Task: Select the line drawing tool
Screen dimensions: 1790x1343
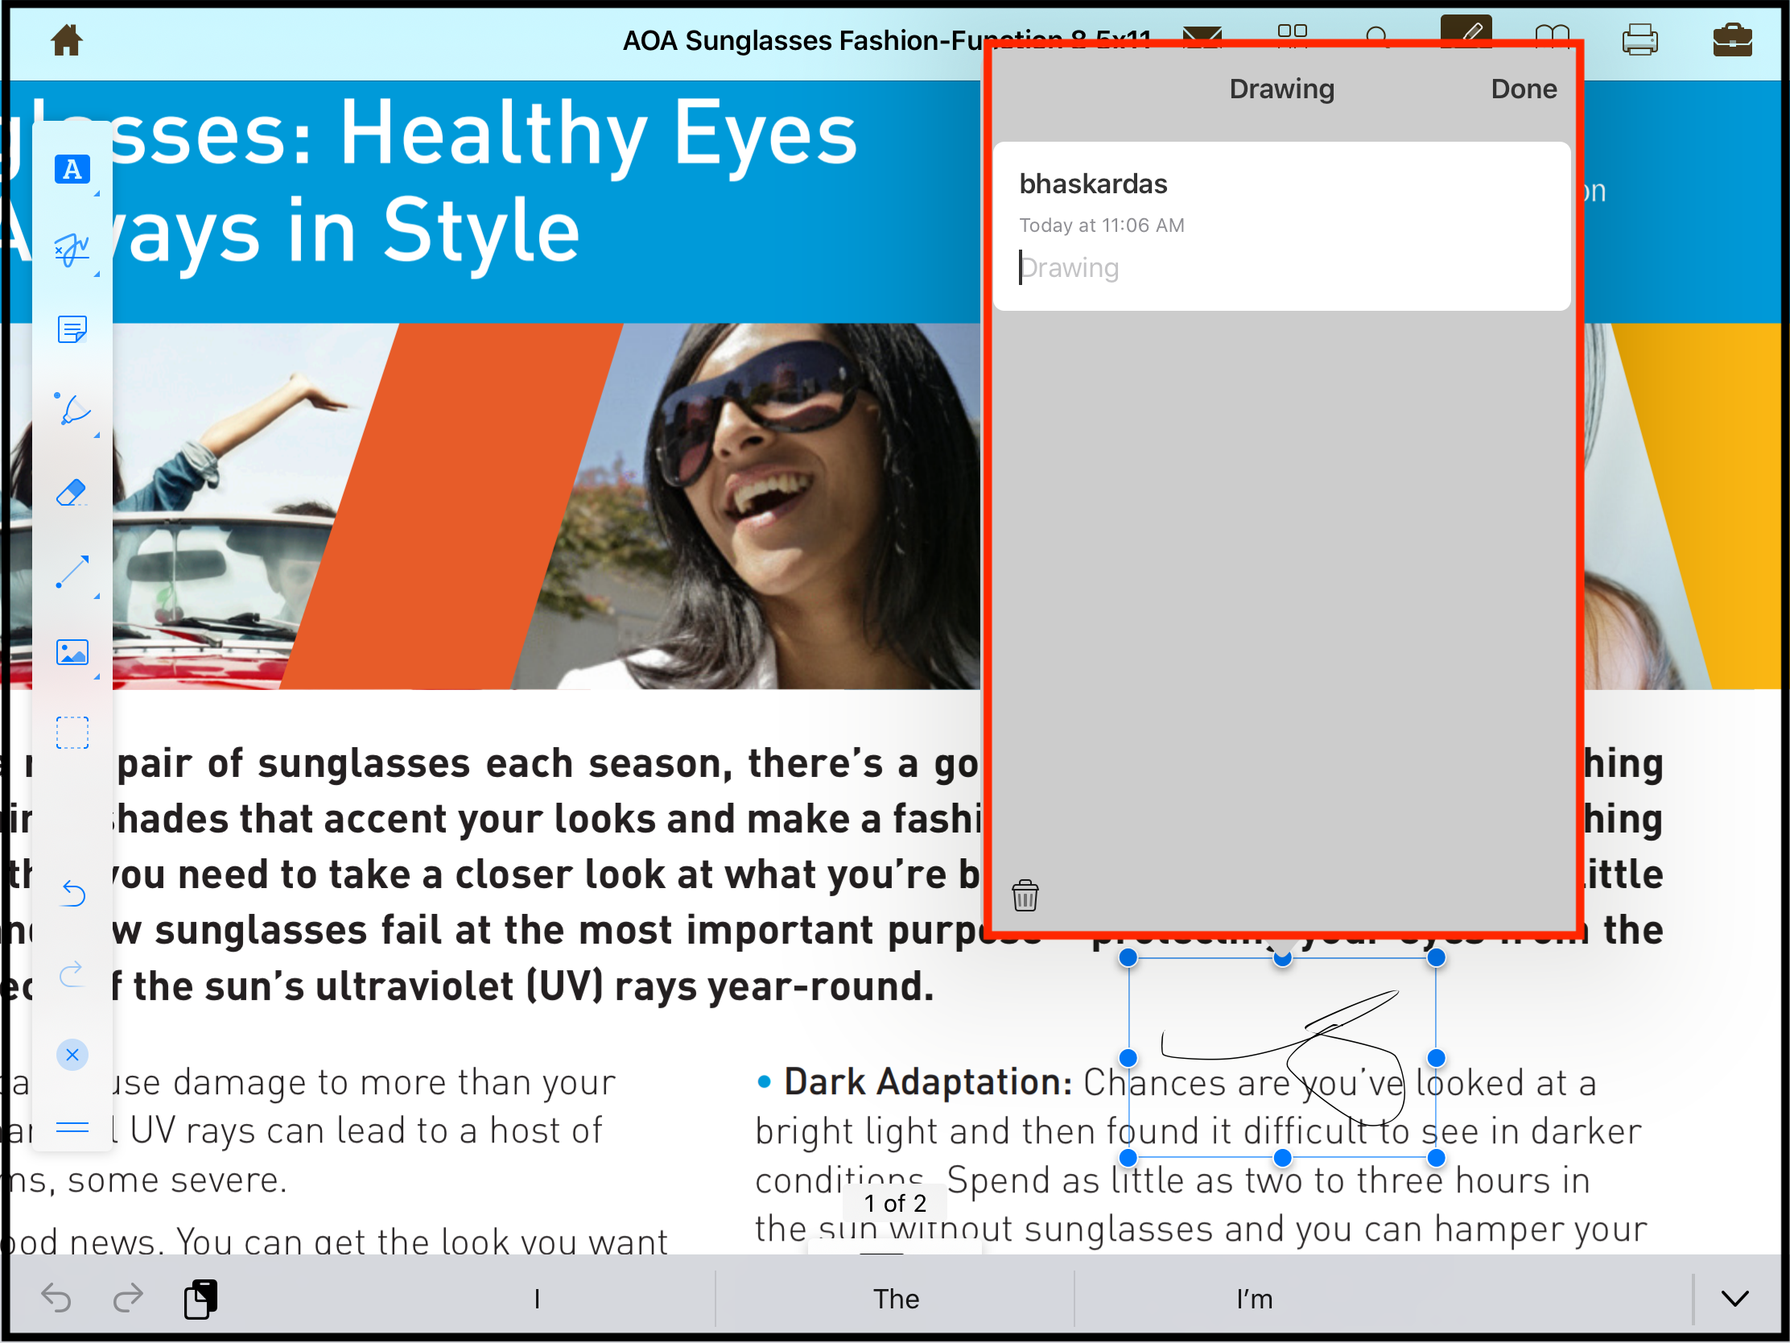Action: [x=72, y=572]
